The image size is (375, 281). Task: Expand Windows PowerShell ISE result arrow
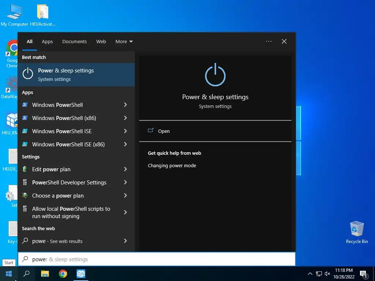(x=125, y=131)
